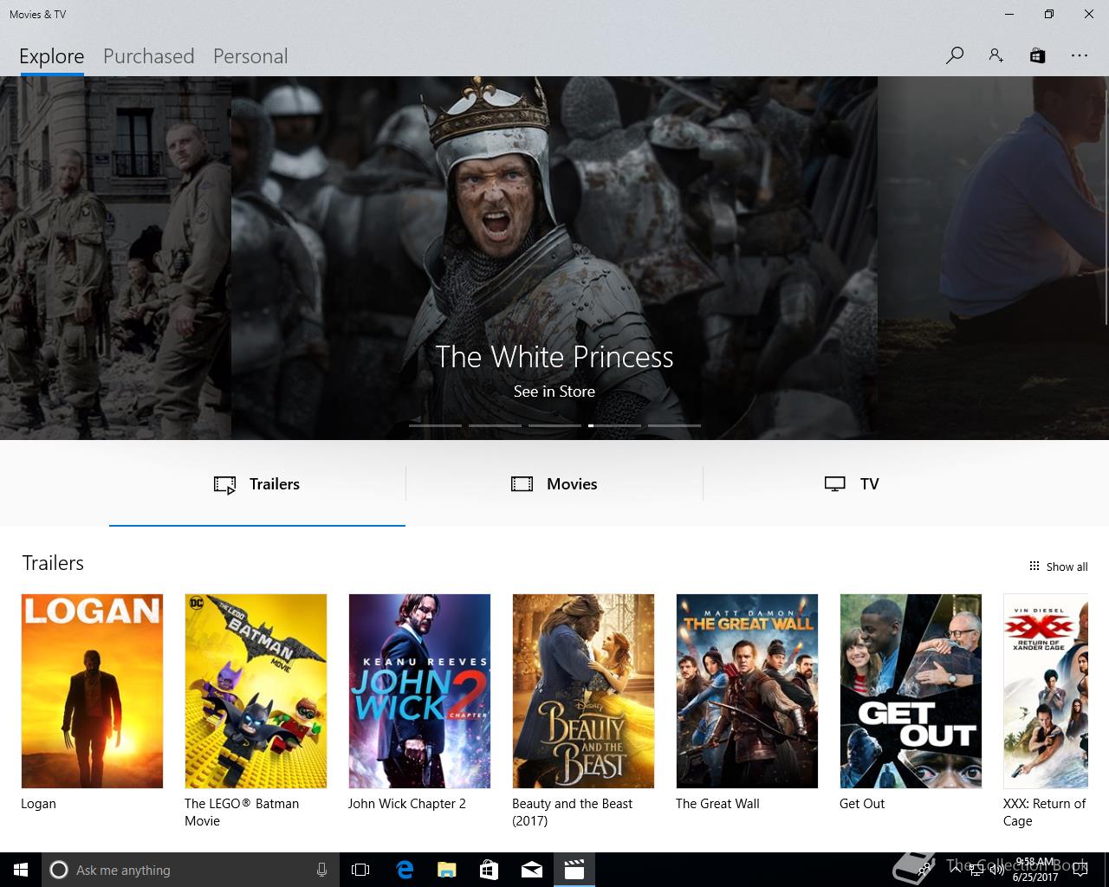Click the Movies & TV taskbar icon

(574, 870)
